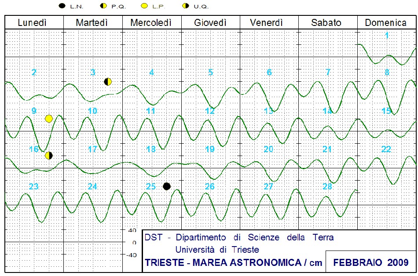Click day number 28
Screen dimensions: 418x276
327,186
